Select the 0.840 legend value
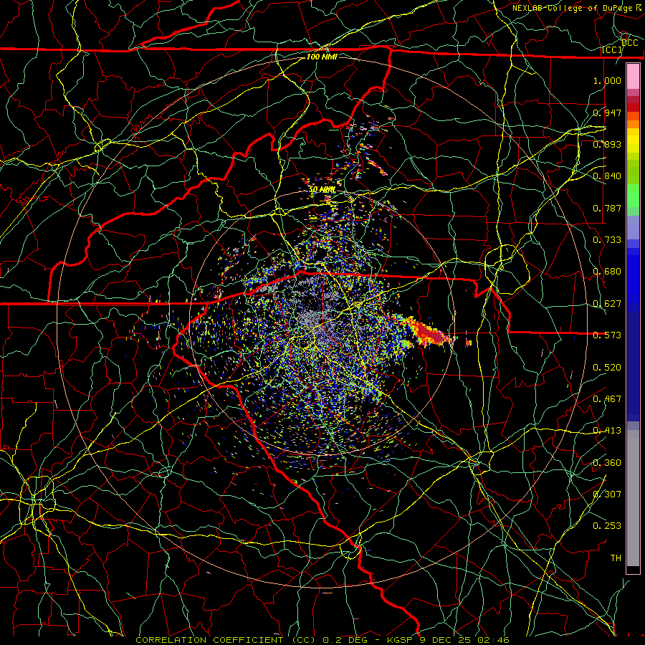The width and height of the screenshot is (645, 645). (607, 176)
